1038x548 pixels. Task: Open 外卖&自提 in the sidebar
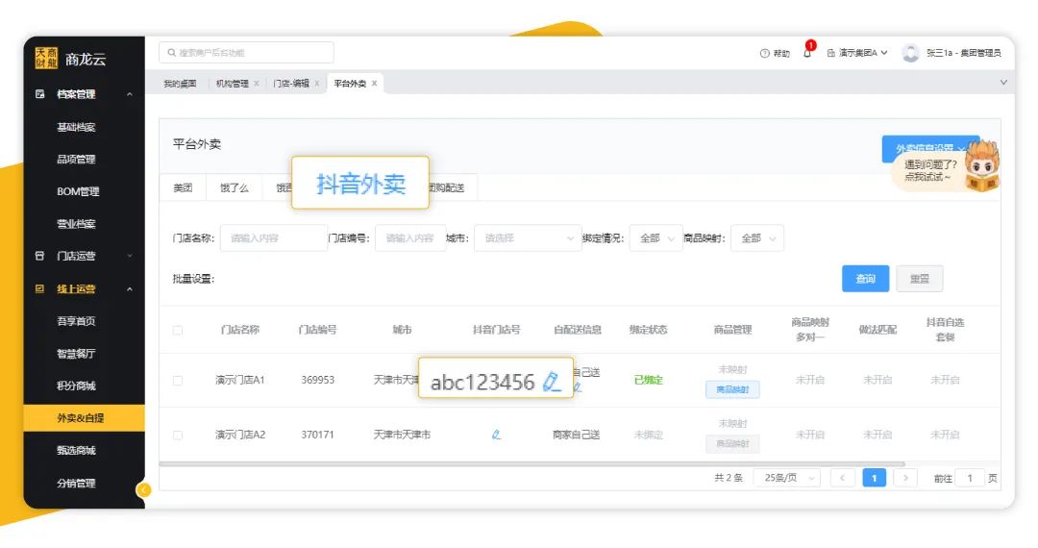[x=84, y=418]
